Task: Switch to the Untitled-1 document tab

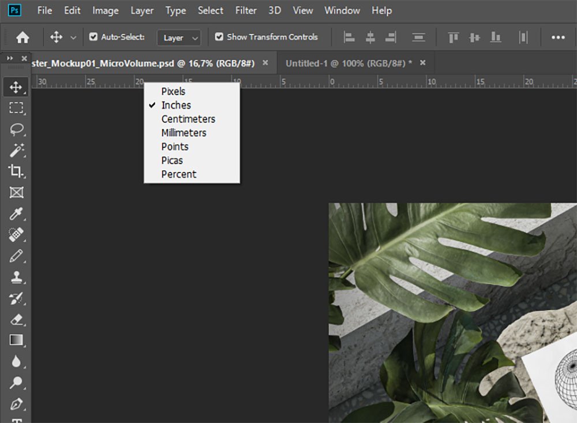Action: [349, 63]
